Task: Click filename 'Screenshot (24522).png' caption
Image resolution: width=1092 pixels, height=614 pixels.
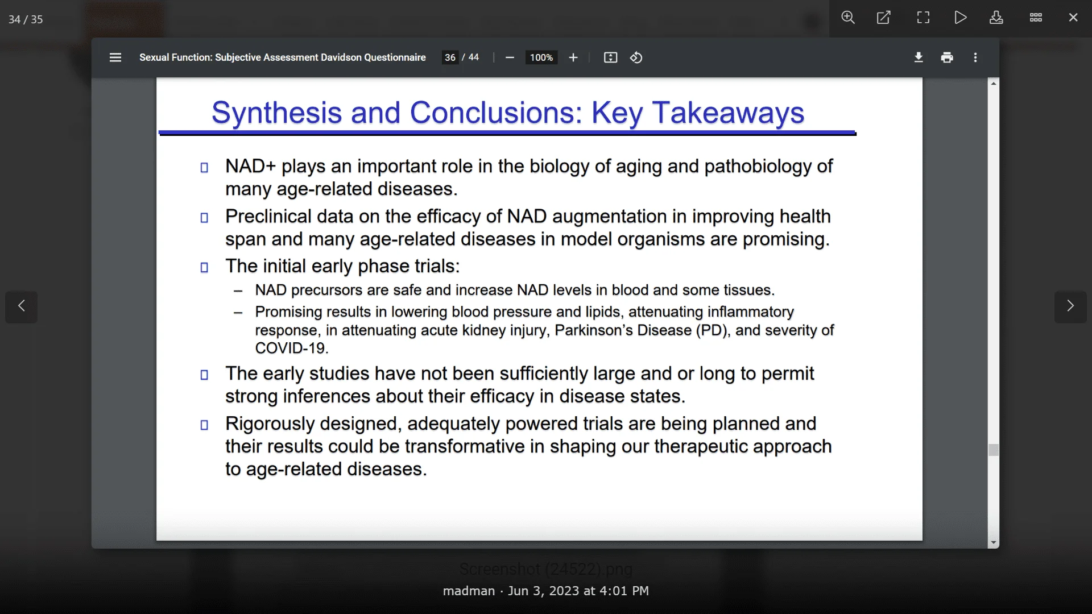Action: tap(546, 569)
